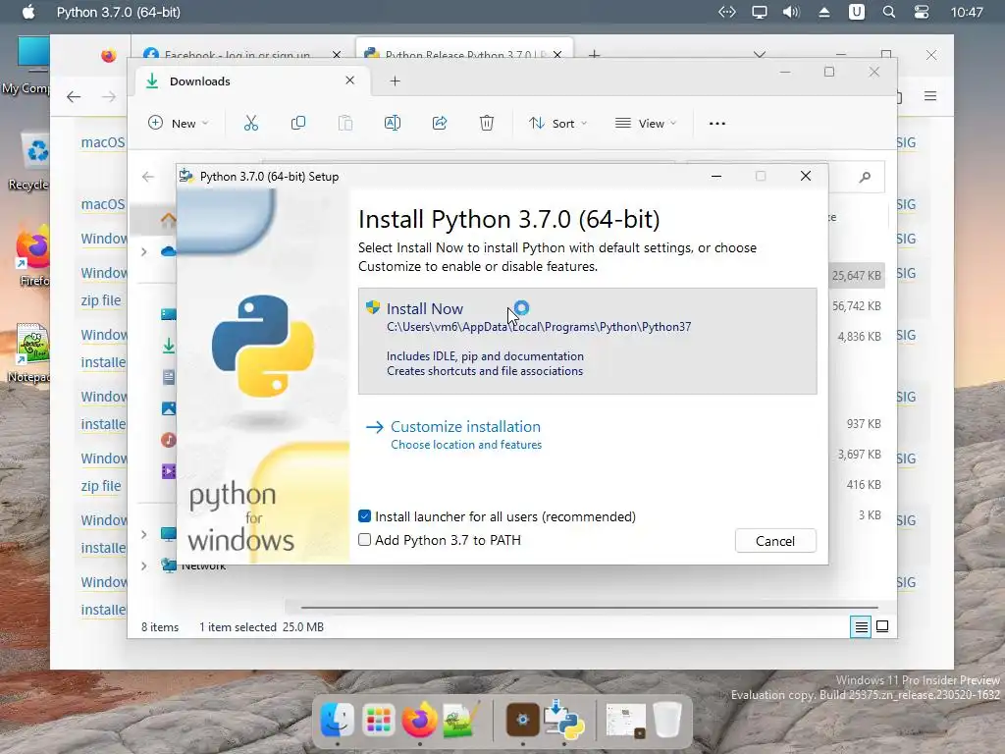Viewport: 1005px width, 754px height.
Task: Click volume icon in menu bar
Action: point(791,12)
